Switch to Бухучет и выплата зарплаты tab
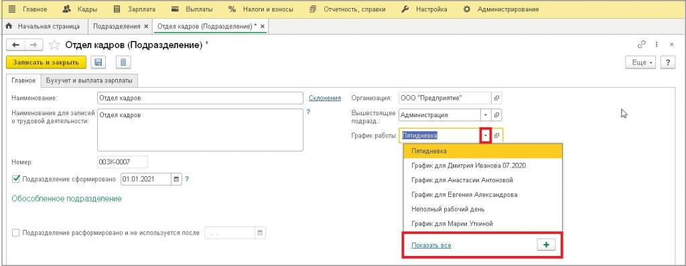This screenshot has width=686, height=266. click(90, 80)
